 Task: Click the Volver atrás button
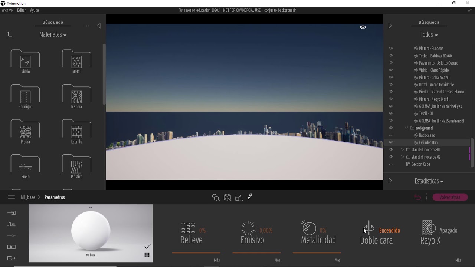click(450, 197)
